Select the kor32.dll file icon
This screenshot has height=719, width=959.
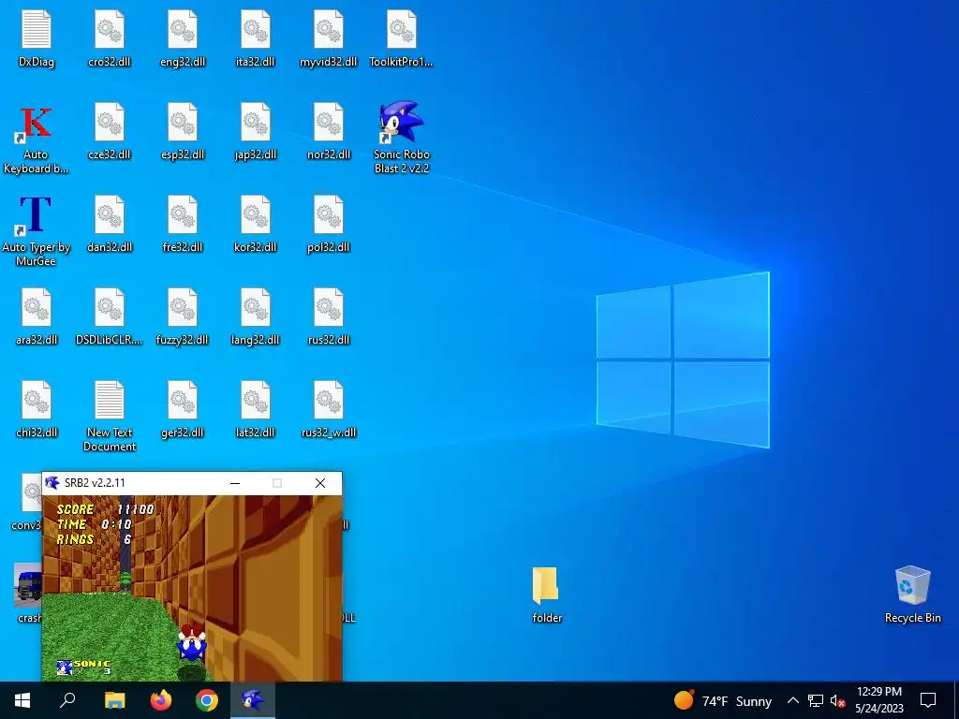255,215
